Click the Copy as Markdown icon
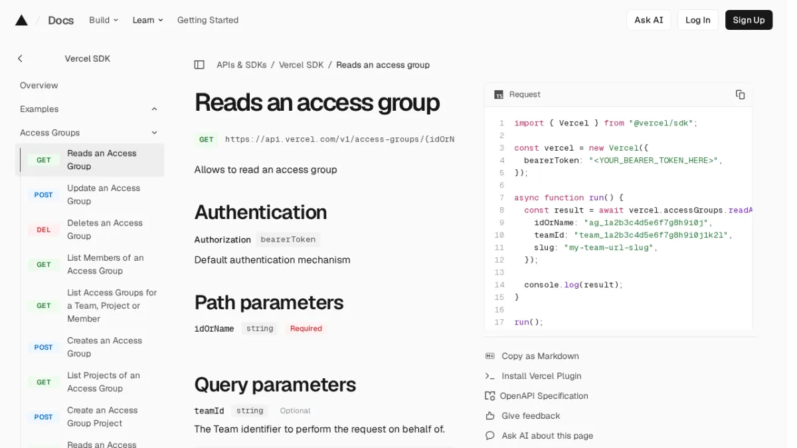 pos(490,356)
